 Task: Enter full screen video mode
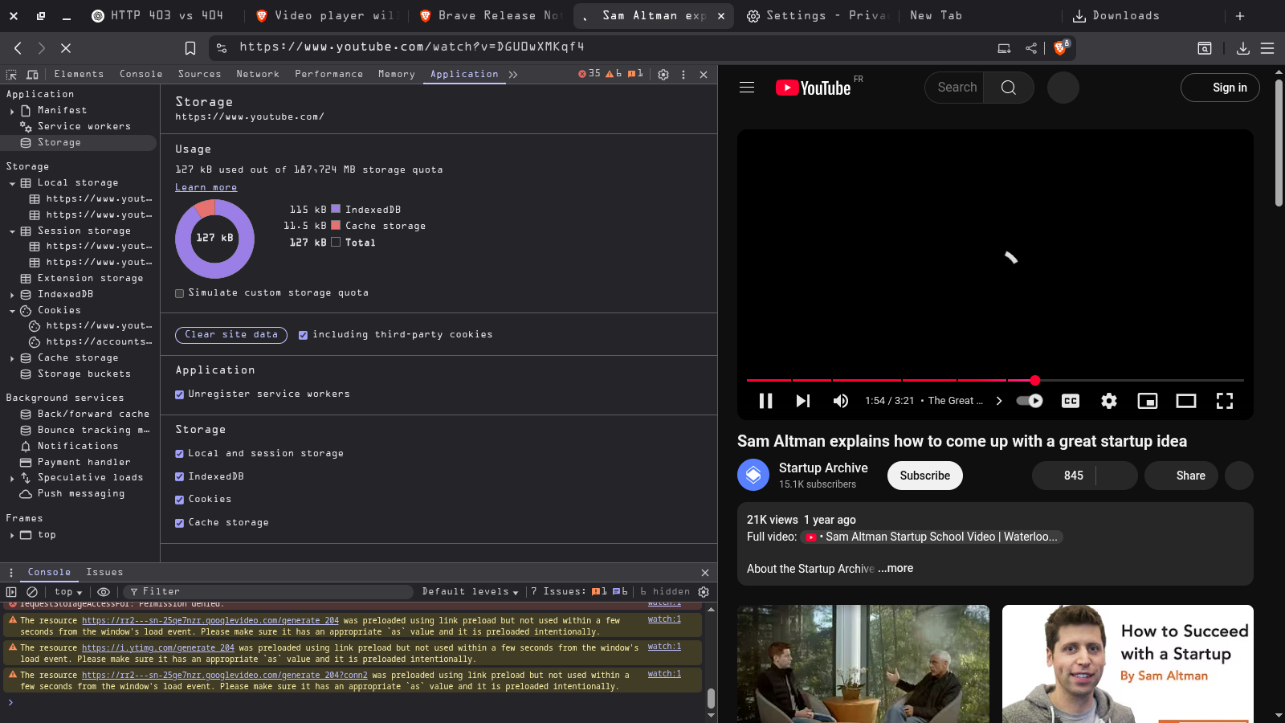[1225, 401]
